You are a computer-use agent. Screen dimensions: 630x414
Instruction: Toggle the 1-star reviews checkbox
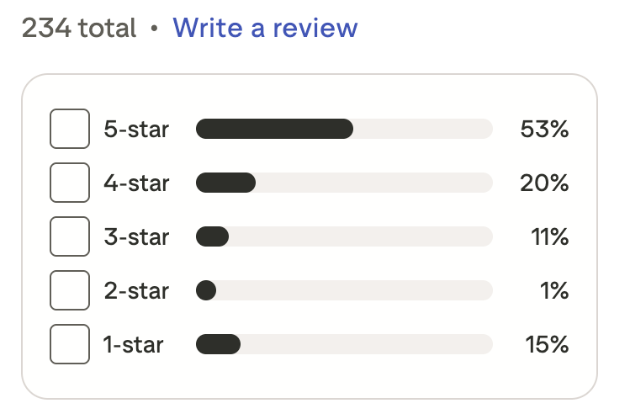70,344
